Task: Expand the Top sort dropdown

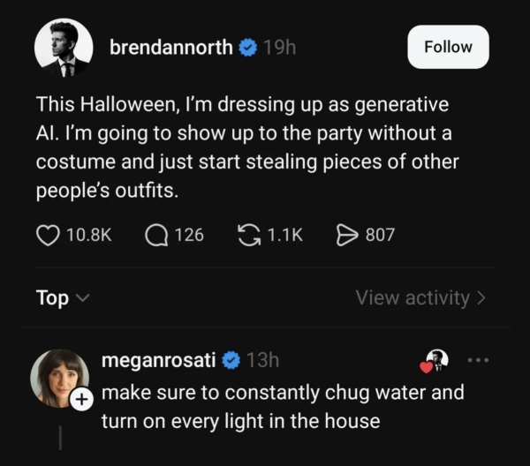Action: click(x=62, y=298)
